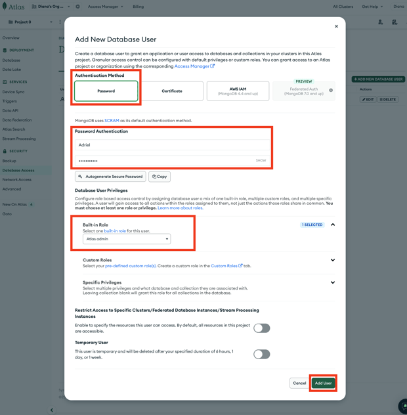The image size is (407, 415).
Task: Open Backup in the sidebar
Action: 9,161
